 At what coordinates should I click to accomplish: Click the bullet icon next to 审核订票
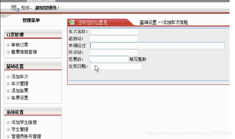[8, 45]
